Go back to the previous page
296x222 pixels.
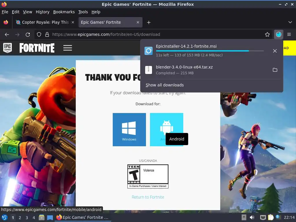(7, 35)
